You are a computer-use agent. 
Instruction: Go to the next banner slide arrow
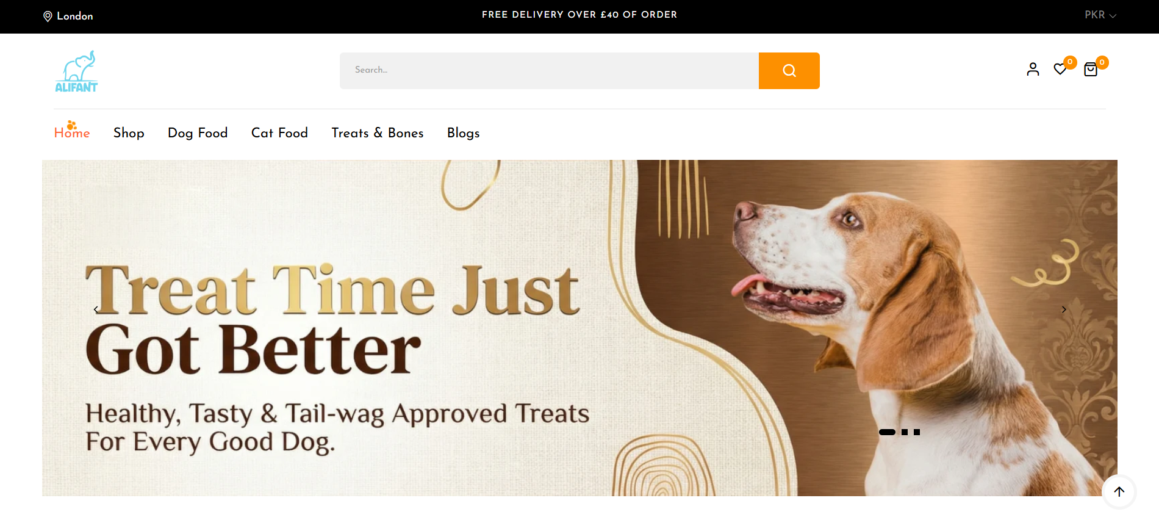[x=1064, y=309]
